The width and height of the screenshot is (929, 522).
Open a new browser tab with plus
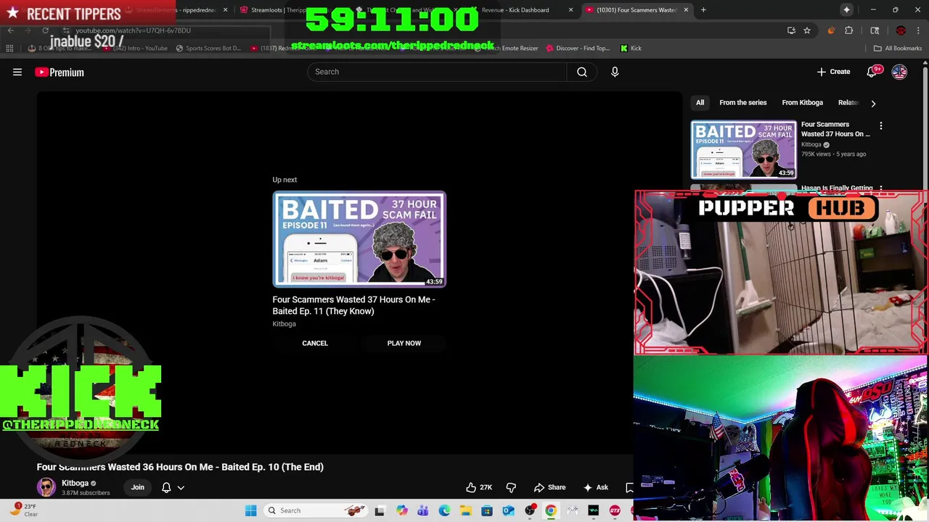point(703,10)
